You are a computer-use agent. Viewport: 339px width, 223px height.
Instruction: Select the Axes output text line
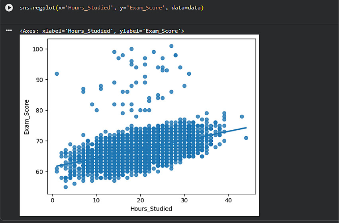click(x=102, y=30)
